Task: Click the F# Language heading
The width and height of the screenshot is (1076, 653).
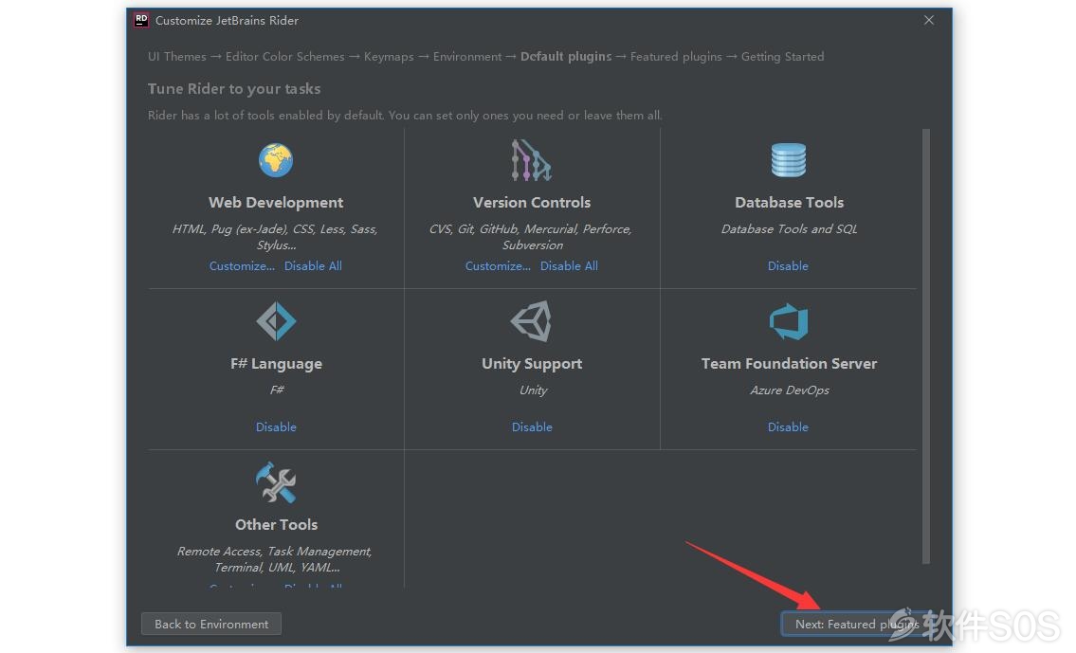Action: [276, 364]
